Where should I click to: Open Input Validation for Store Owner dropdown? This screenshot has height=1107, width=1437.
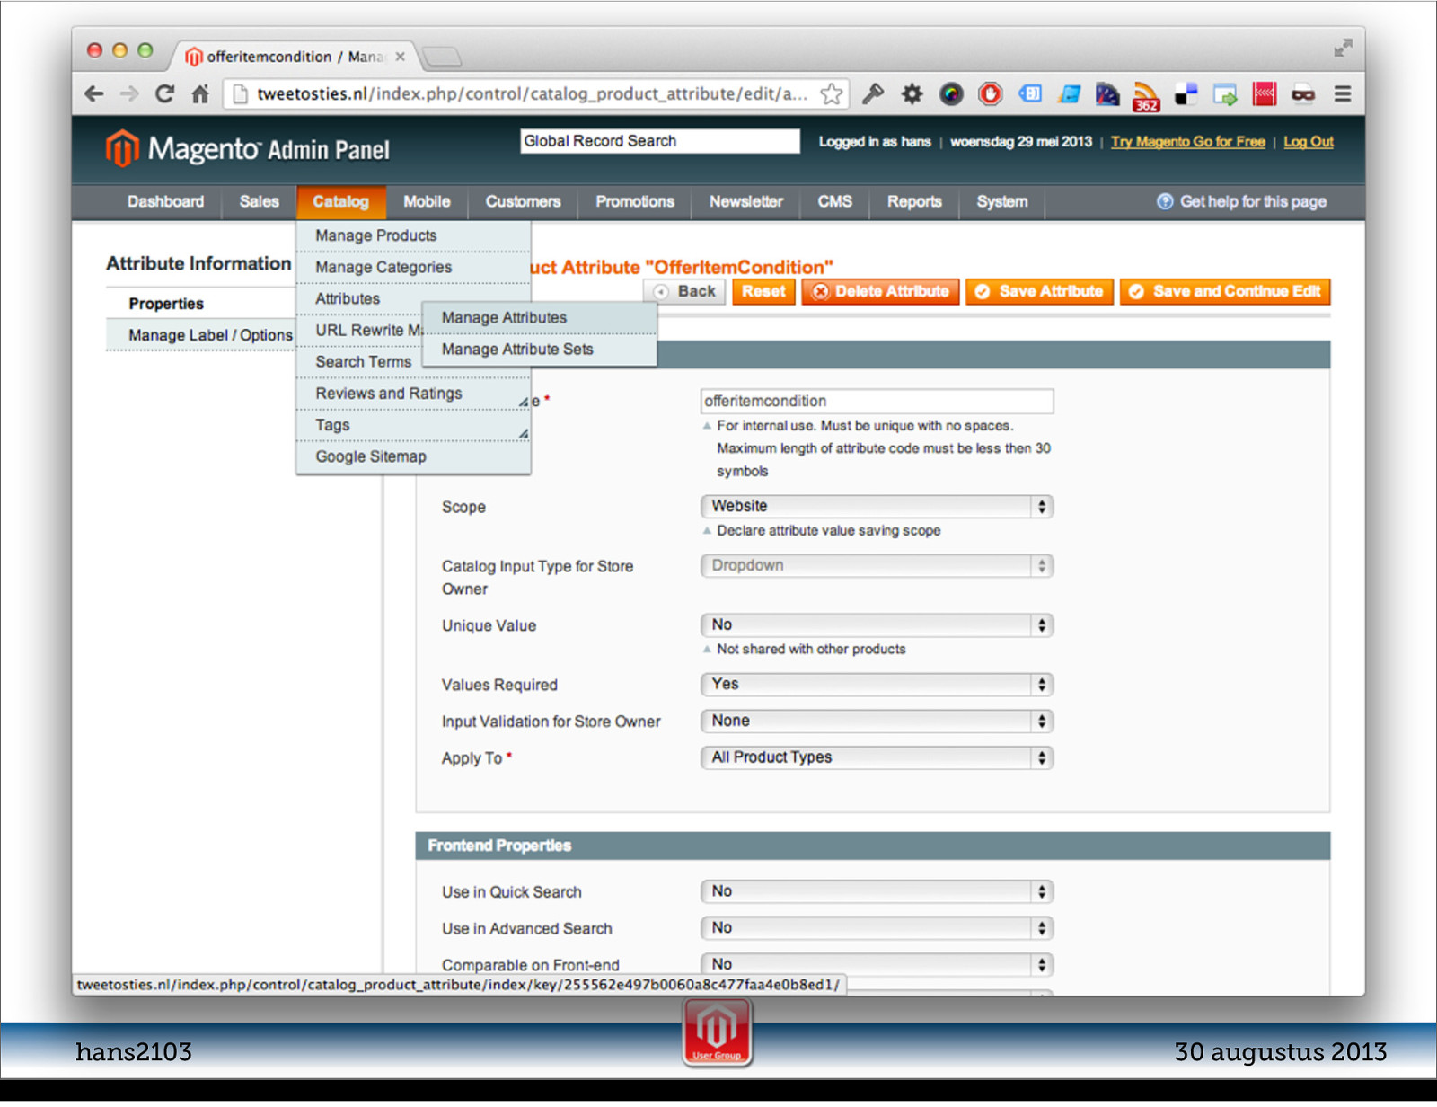(877, 721)
